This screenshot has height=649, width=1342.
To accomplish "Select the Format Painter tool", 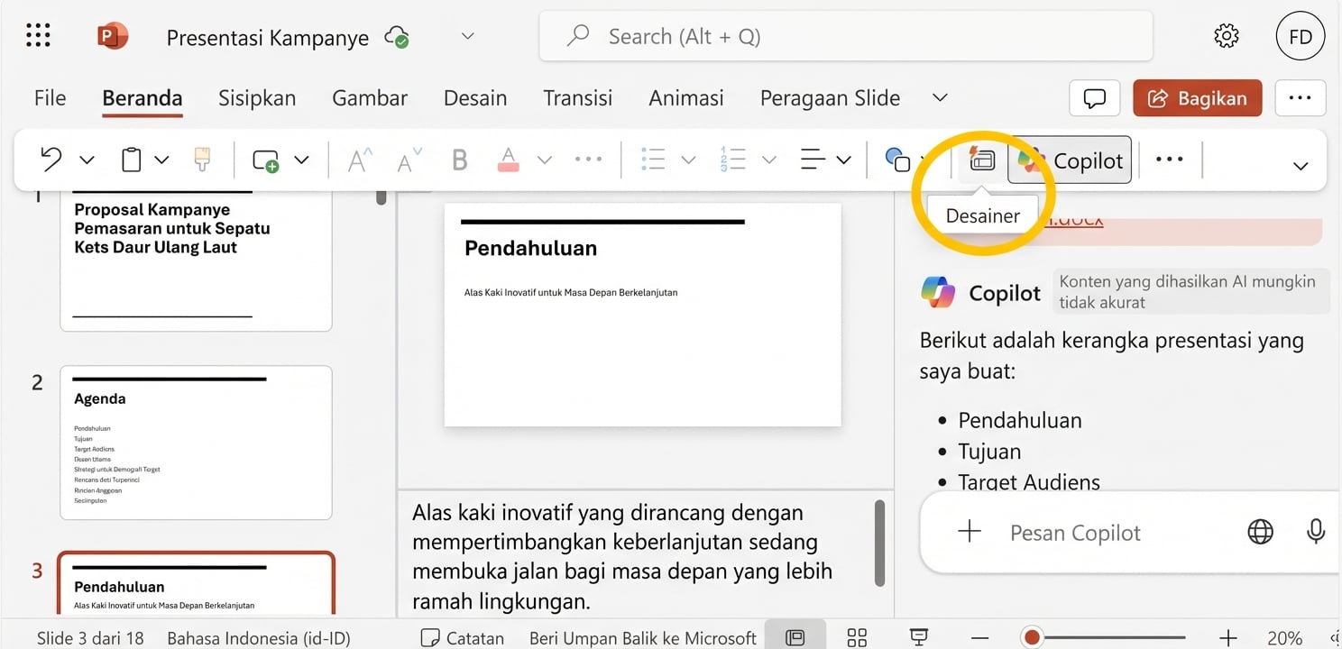I will click(200, 159).
